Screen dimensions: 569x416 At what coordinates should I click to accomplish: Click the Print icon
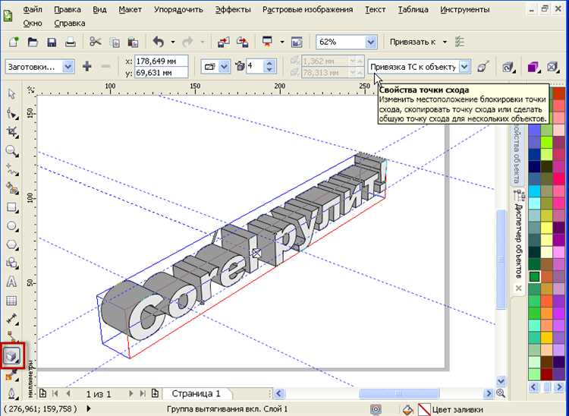[x=71, y=42]
